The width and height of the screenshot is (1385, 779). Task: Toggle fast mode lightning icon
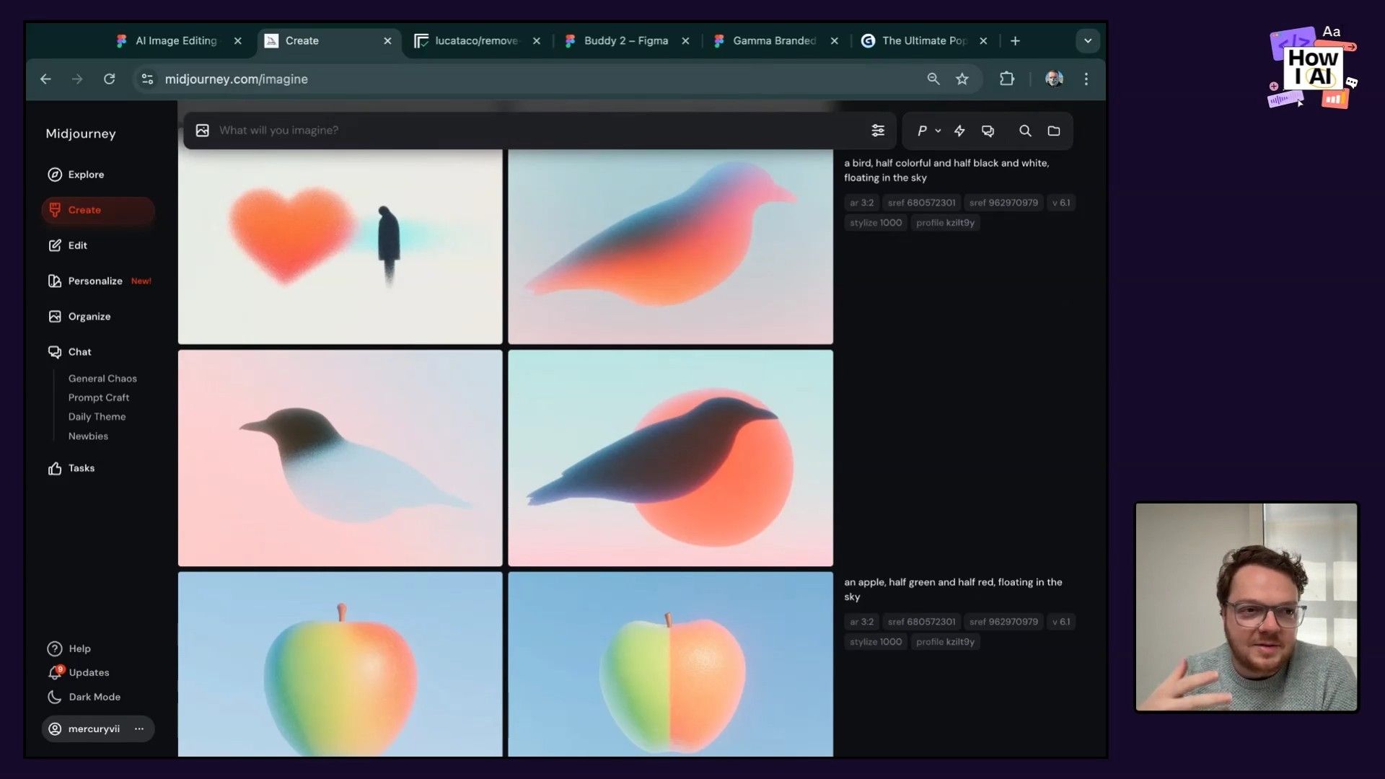coord(959,131)
